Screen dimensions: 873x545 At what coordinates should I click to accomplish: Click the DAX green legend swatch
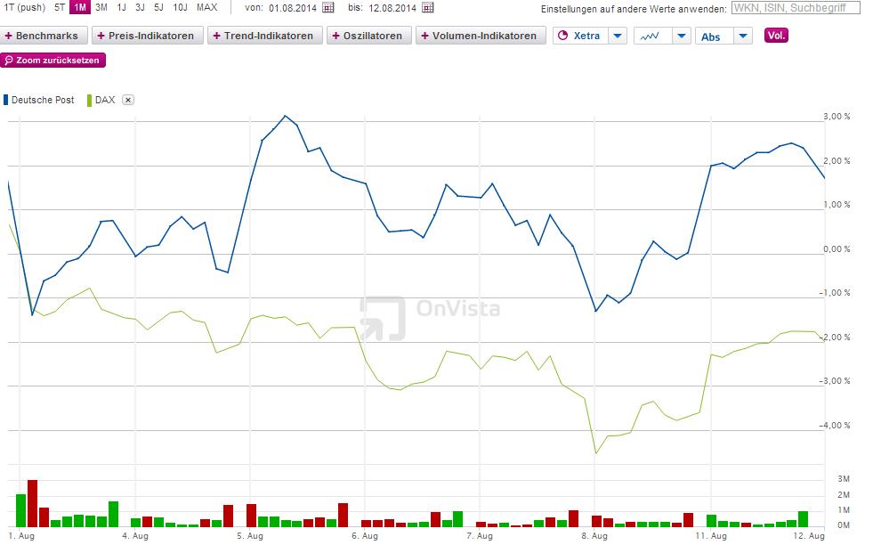[x=90, y=101]
